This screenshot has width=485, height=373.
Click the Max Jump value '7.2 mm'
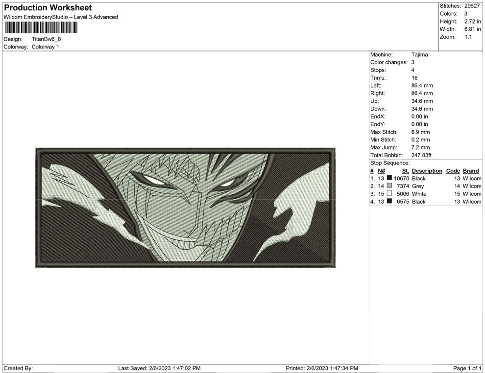[x=420, y=147]
